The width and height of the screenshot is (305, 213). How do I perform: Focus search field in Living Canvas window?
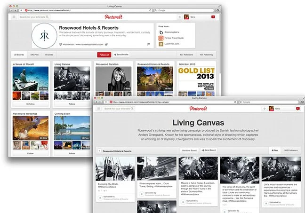pos(119,109)
